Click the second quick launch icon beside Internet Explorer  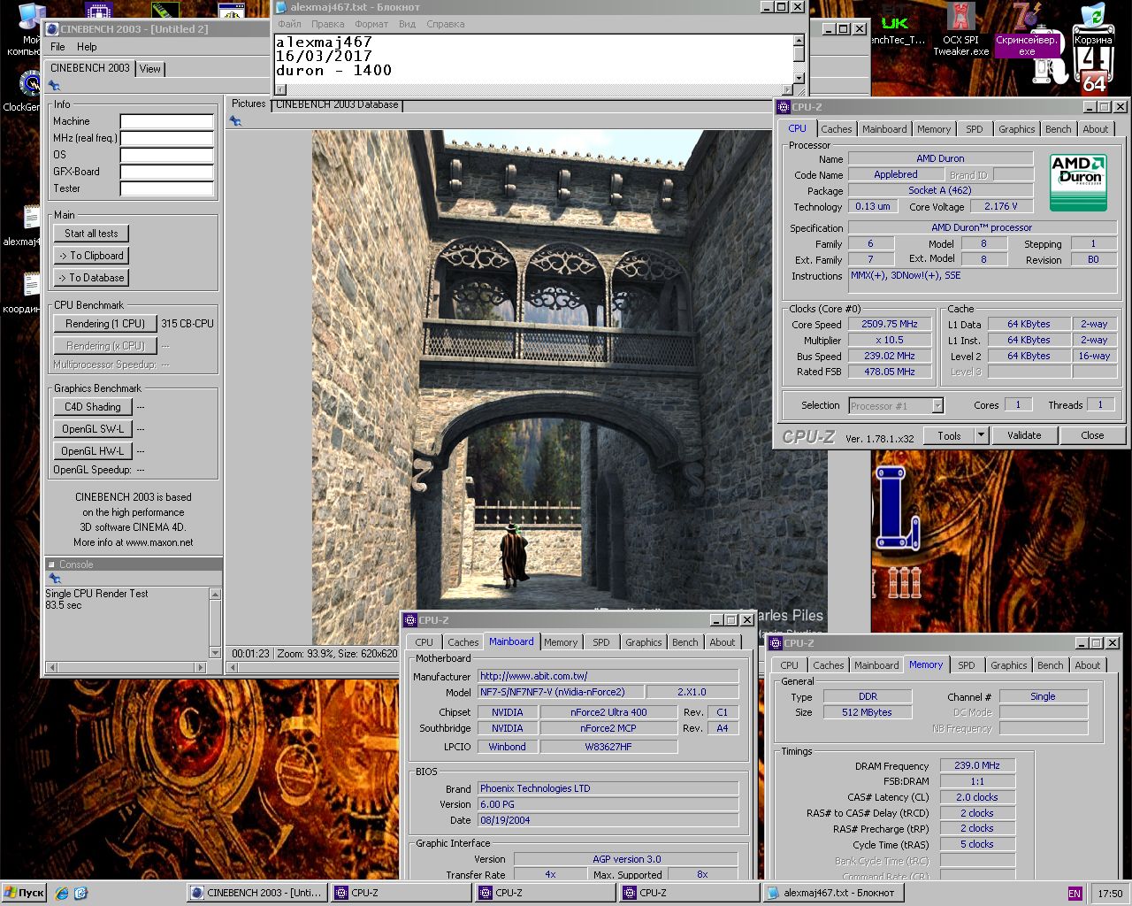click(x=80, y=893)
